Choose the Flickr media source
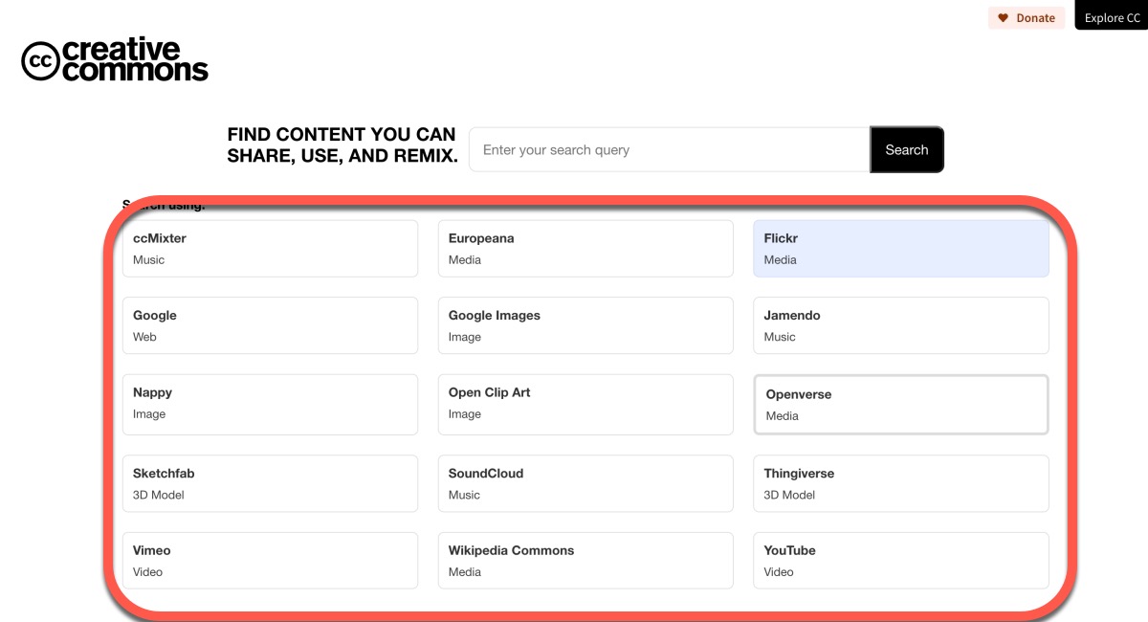The width and height of the screenshot is (1148, 622). pos(900,249)
